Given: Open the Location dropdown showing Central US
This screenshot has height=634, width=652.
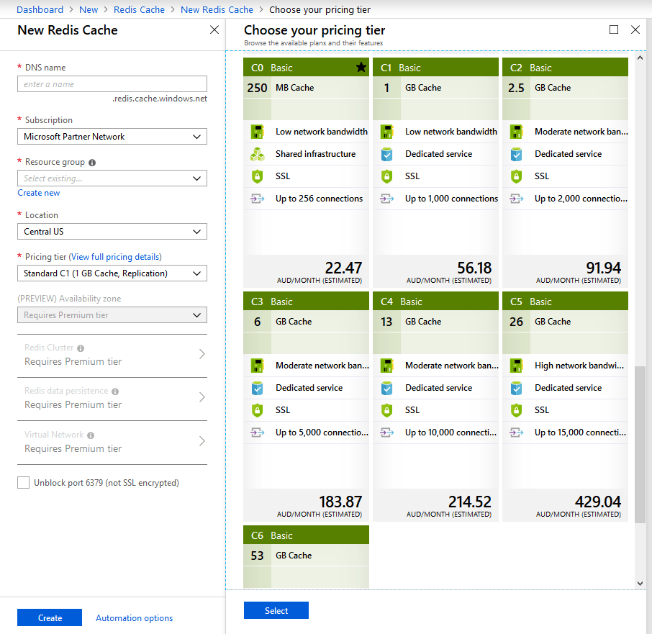Looking at the screenshot, I should pyautogui.click(x=112, y=232).
